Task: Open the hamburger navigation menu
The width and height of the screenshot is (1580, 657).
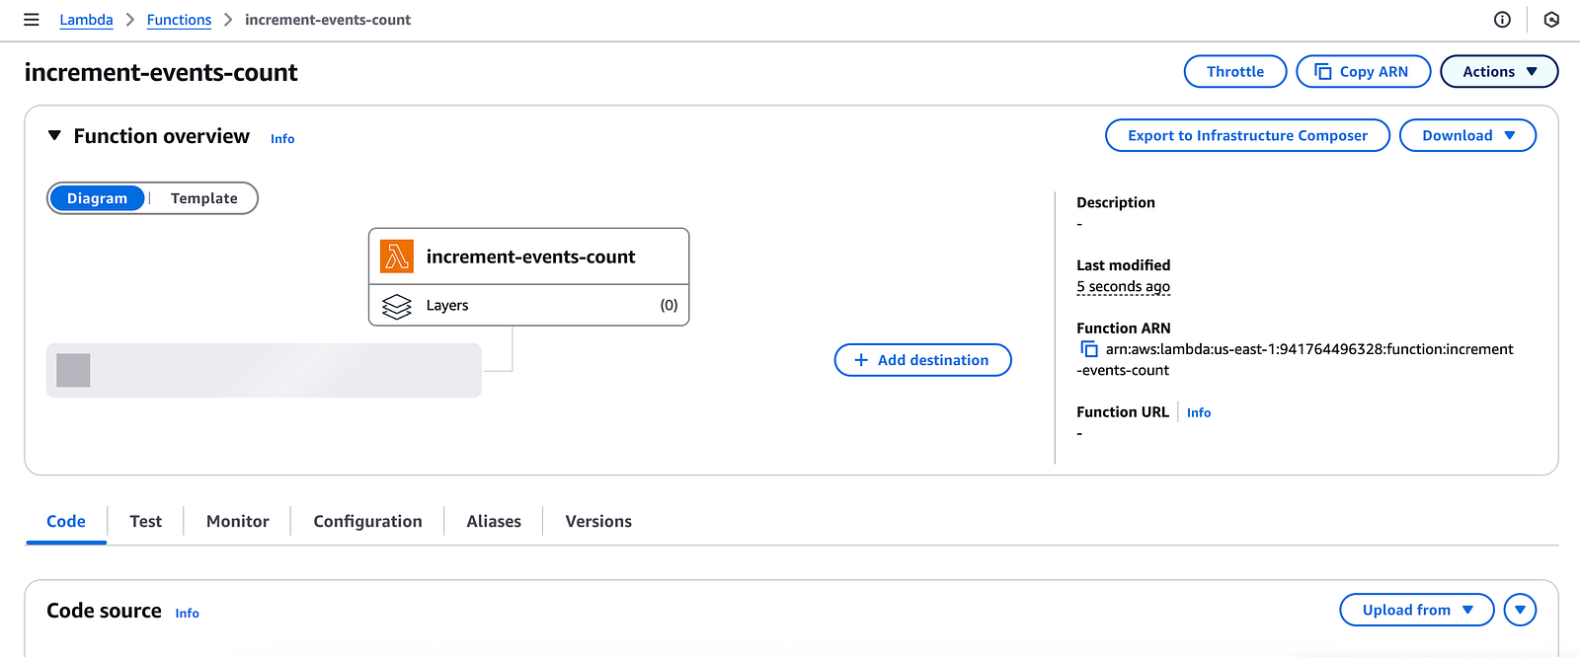Action: click(32, 20)
